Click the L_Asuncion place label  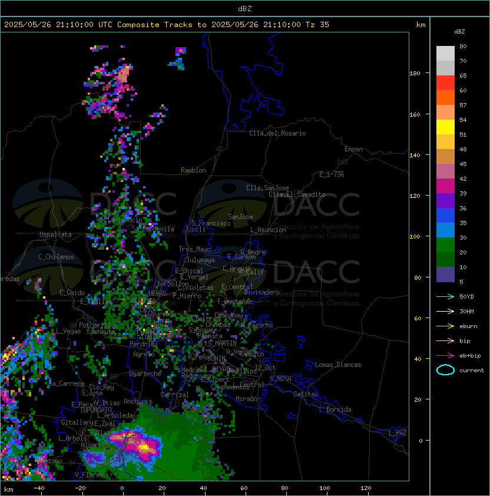pyautogui.click(x=268, y=230)
